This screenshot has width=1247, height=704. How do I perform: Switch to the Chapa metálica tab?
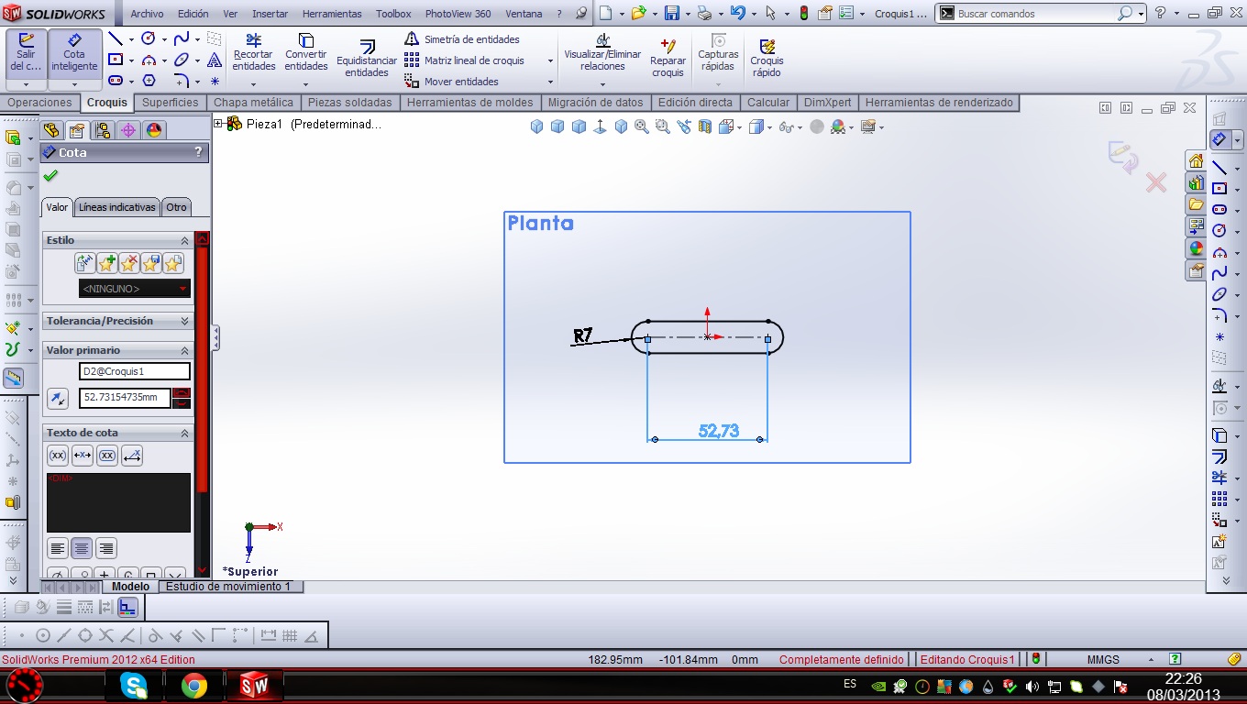[253, 103]
